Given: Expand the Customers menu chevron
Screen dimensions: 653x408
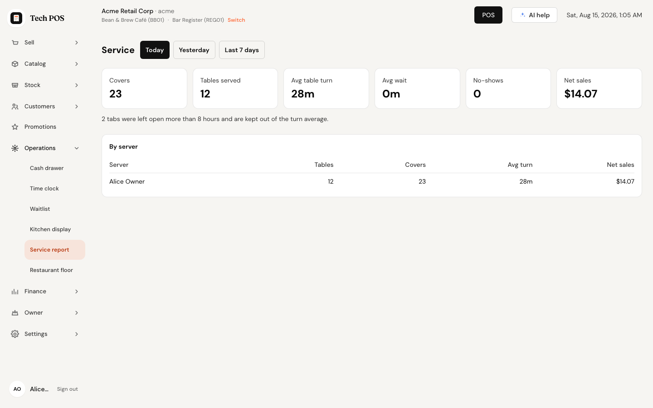Looking at the screenshot, I should [77, 107].
